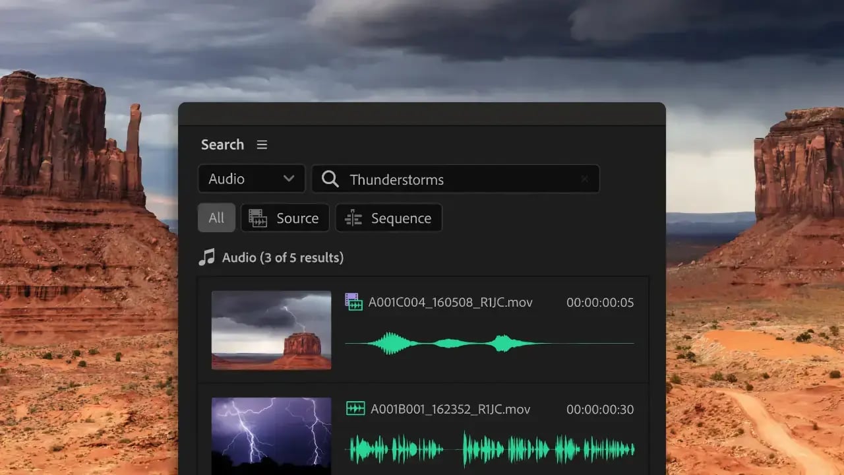Expand the media type selector chevron
This screenshot has width=844, height=475.
289,178
